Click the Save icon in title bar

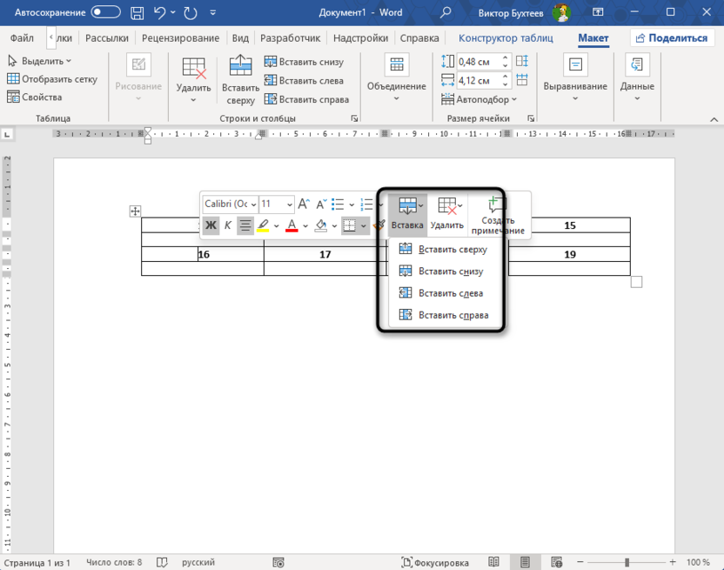138,13
